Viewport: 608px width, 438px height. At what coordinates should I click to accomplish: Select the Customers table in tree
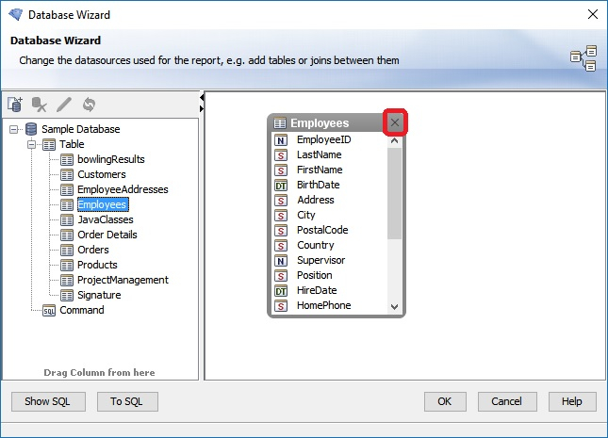click(101, 174)
